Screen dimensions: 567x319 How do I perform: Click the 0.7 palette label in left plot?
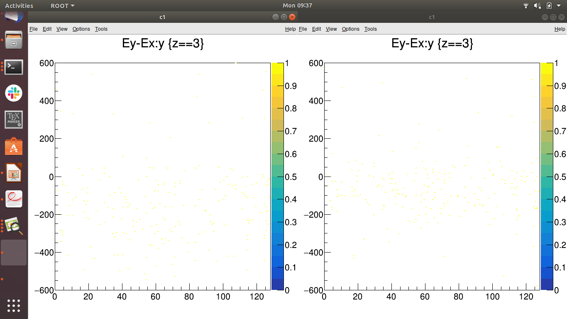[291, 132]
